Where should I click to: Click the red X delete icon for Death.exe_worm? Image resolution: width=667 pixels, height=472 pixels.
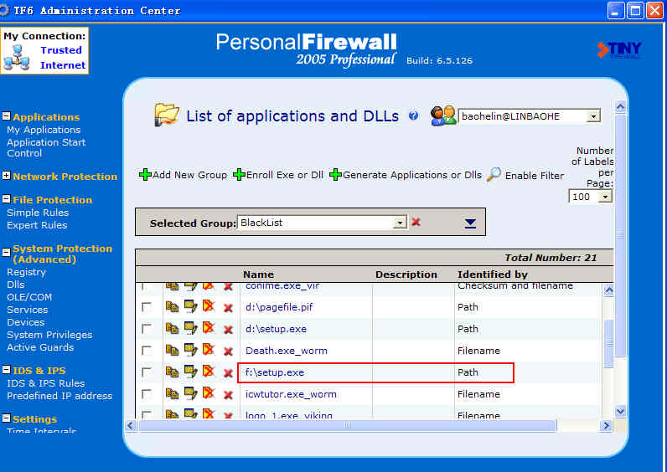tap(228, 351)
